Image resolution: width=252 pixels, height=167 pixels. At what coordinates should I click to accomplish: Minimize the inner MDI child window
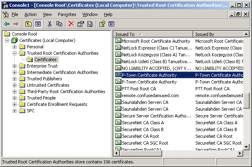click(x=231, y=14)
